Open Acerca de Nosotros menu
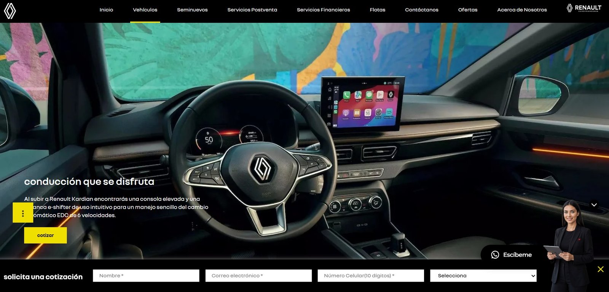Screen dimensions: 609x292 point(522,10)
